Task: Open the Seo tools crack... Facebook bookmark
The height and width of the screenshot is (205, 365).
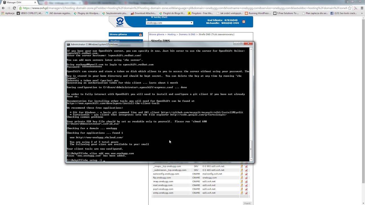Action: coord(344,13)
